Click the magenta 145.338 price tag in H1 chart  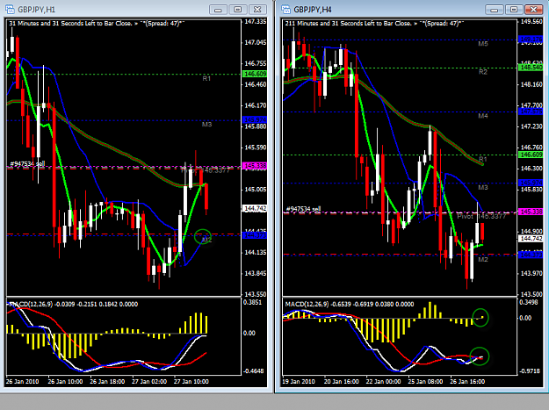(255, 166)
